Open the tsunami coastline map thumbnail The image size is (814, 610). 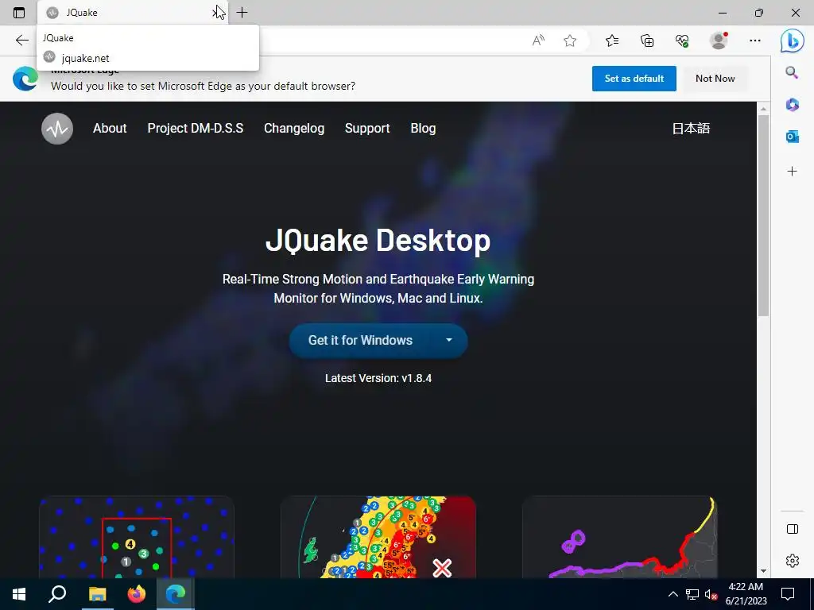[x=619, y=537]
